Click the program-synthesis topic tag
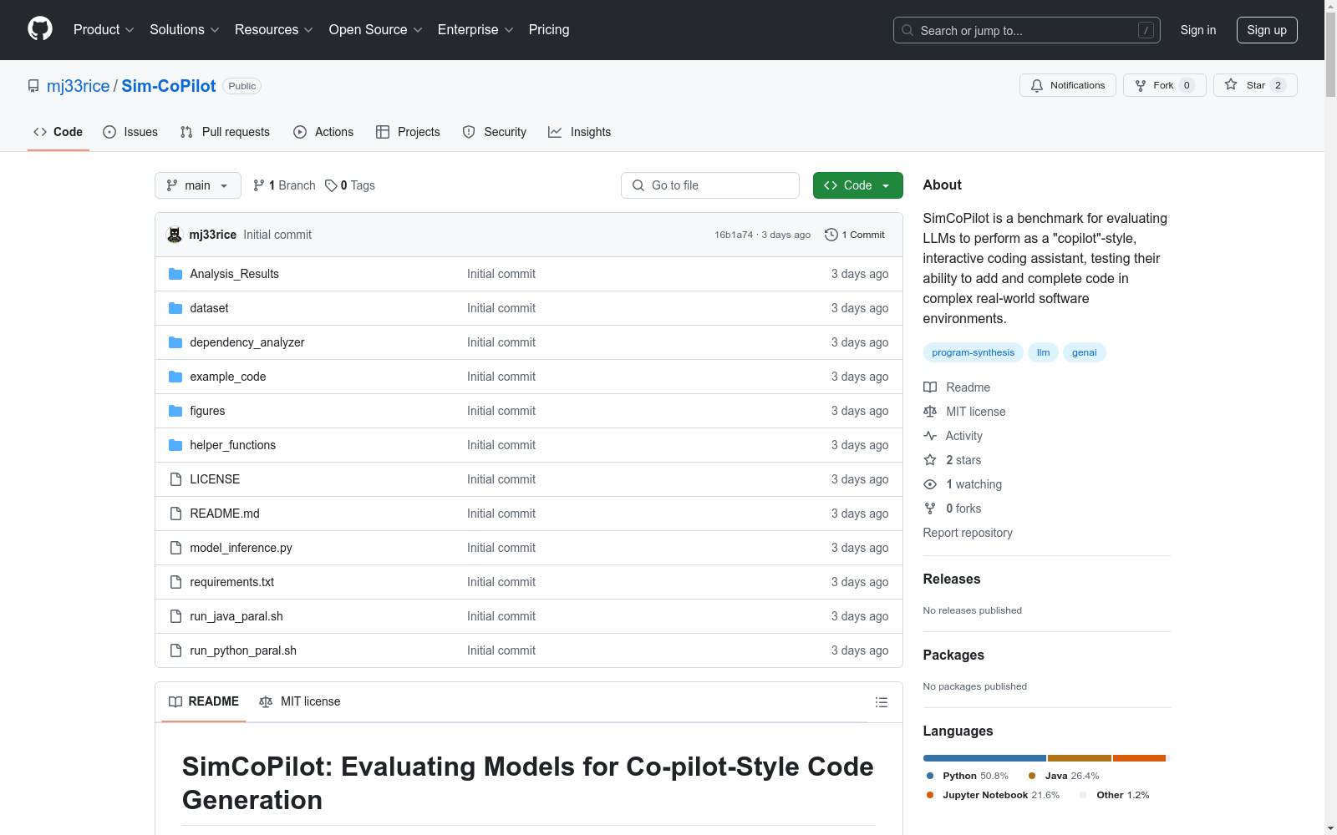 coord(974,352)
